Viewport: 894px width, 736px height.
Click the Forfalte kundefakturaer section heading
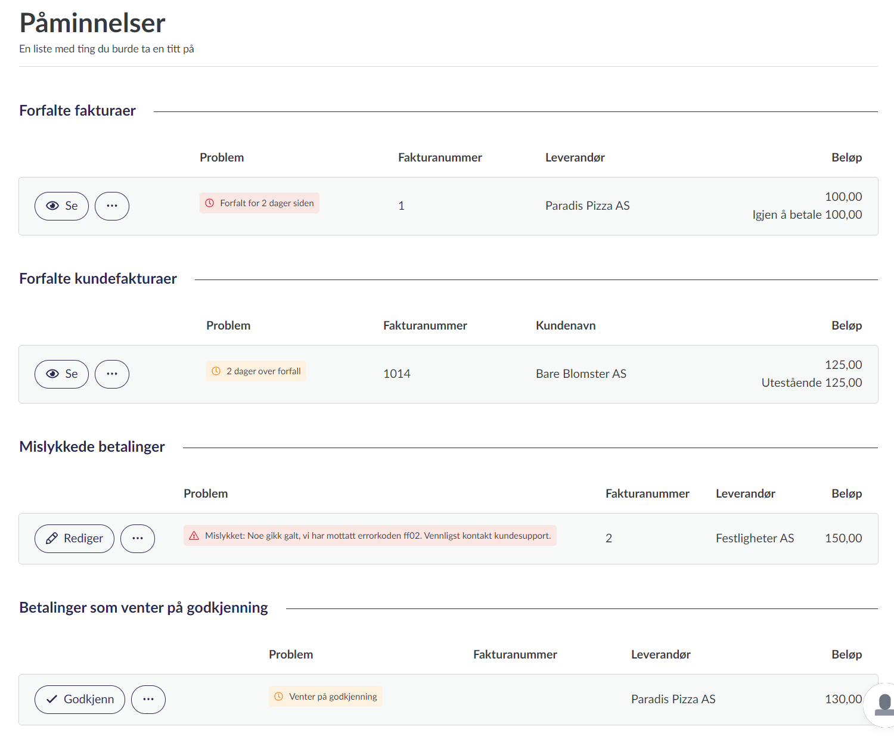[98, 279]
